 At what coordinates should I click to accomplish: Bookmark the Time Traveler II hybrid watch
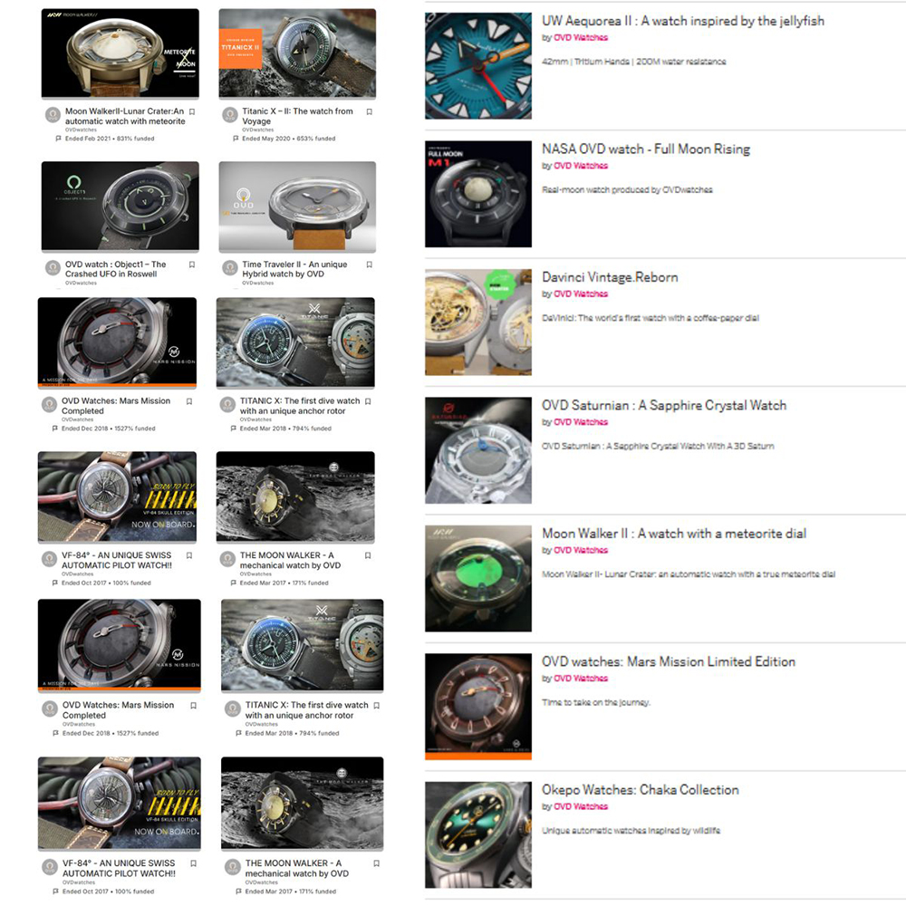coord(370,265)
